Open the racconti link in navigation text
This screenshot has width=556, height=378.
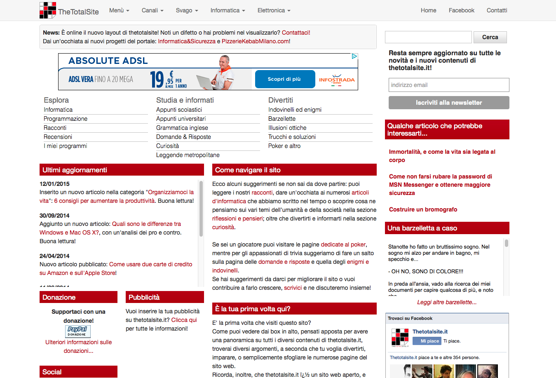point(262,193)
